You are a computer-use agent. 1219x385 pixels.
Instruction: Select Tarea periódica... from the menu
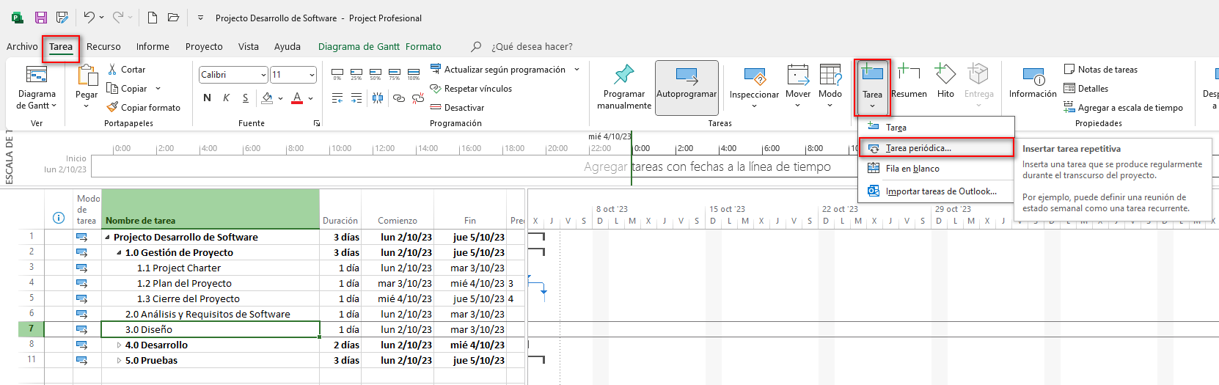(x=918, y=148)
